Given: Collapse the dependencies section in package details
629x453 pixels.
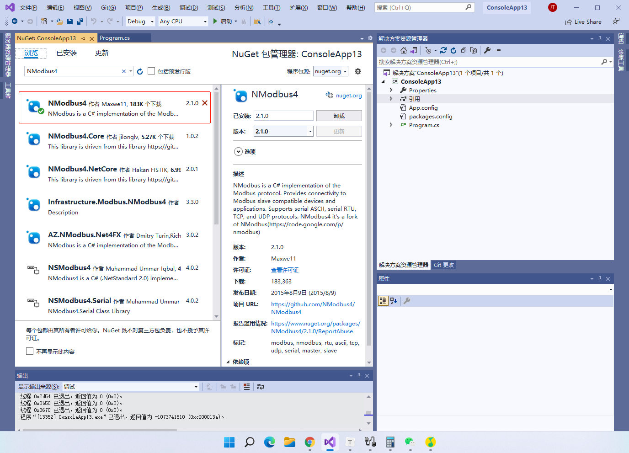Looking at the screenshot, I should (x=228, y=362).
